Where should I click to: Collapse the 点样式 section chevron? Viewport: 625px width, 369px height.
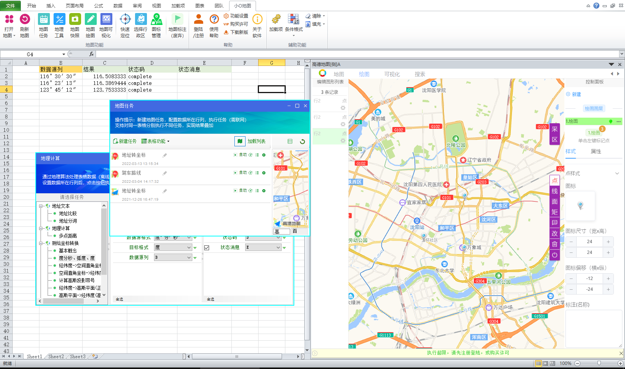(x=617, y=174)
